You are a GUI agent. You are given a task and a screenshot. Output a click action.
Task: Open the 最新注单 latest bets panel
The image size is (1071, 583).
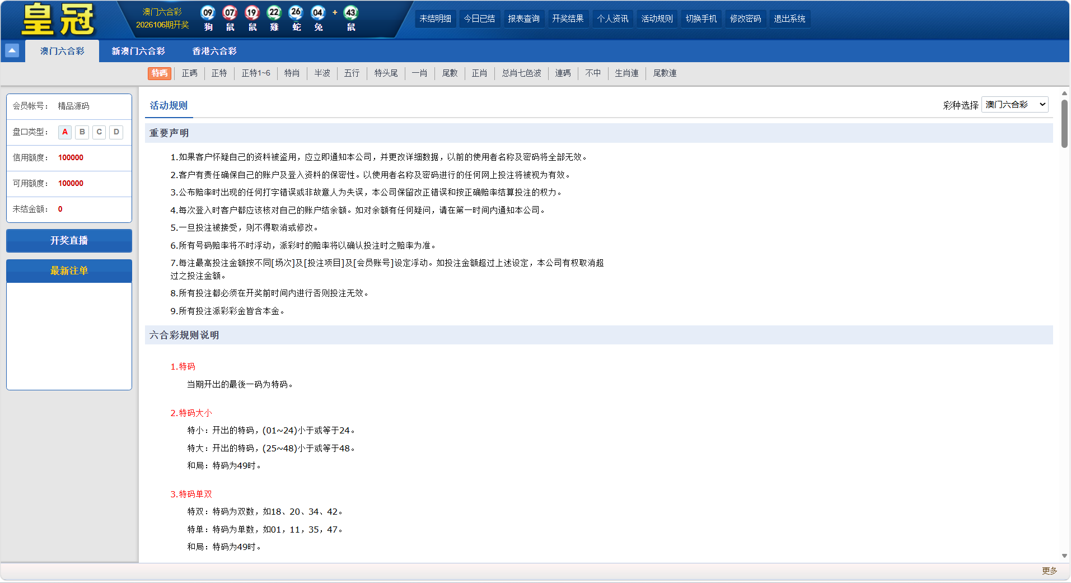coord(69,271)
